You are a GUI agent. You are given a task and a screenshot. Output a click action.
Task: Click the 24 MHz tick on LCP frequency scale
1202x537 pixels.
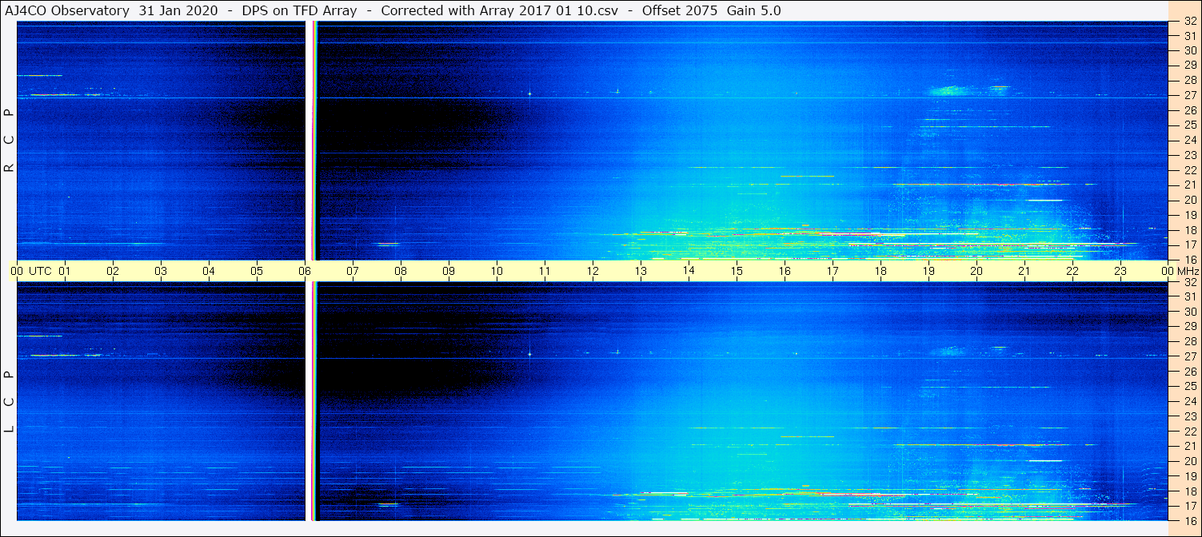(1190, 401)
